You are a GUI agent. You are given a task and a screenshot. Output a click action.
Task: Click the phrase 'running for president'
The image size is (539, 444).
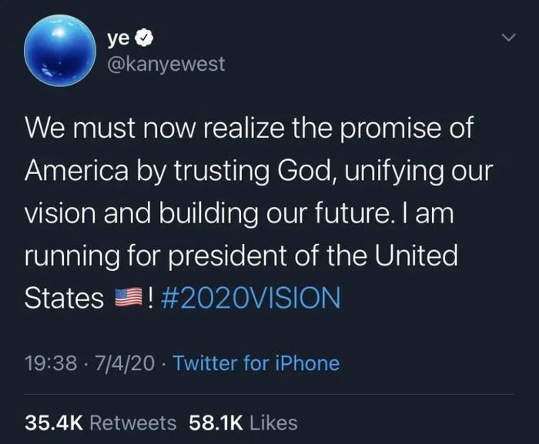pos(156,256)
